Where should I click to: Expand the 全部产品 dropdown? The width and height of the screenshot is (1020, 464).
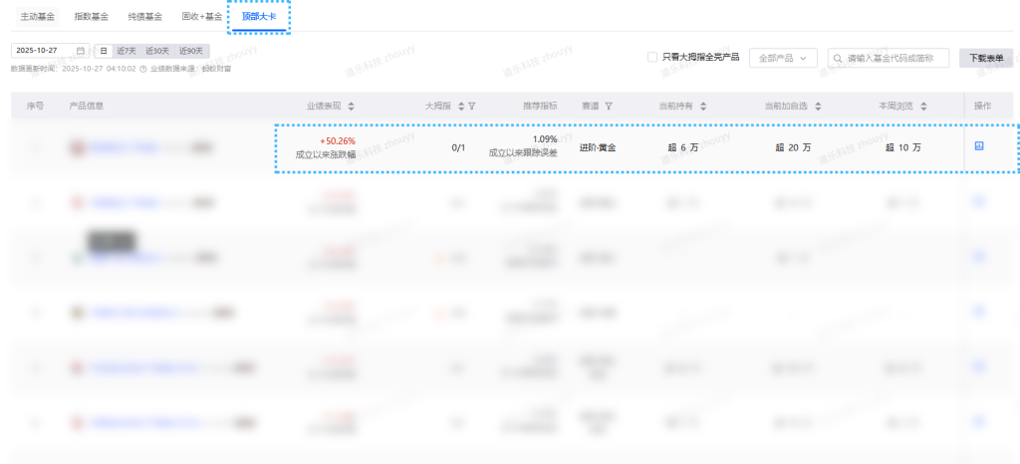pos(782,58)
